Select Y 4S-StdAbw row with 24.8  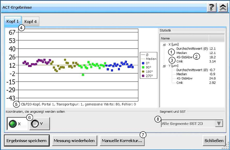pyautogui.click(x=196, y=78)
